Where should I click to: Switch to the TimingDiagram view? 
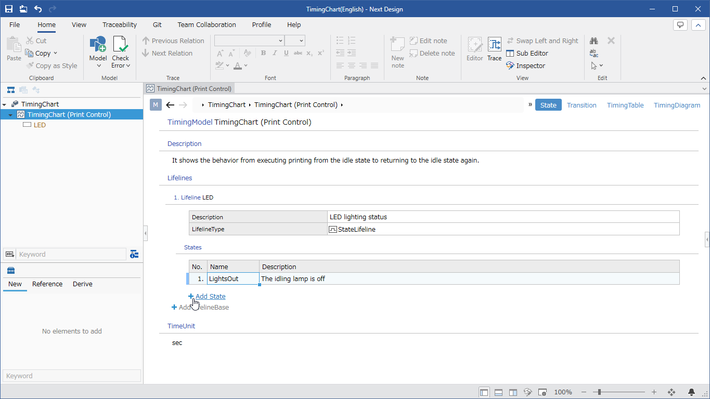[677, 105]
